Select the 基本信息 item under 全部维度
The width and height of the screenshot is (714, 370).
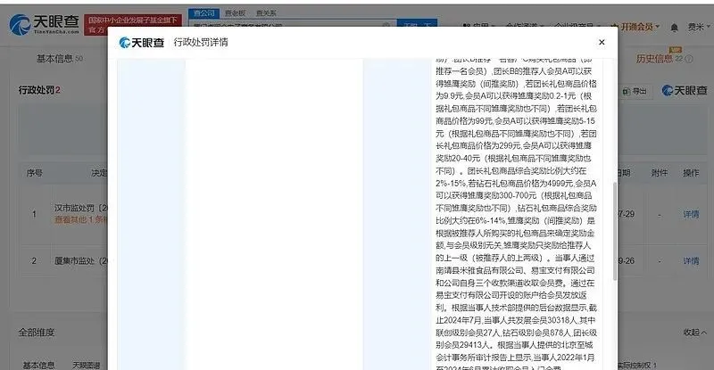click(38, 365)
